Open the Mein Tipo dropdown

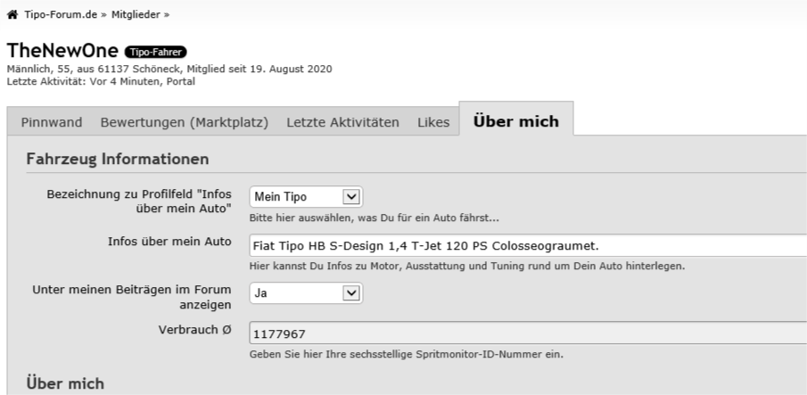[306, 196]
